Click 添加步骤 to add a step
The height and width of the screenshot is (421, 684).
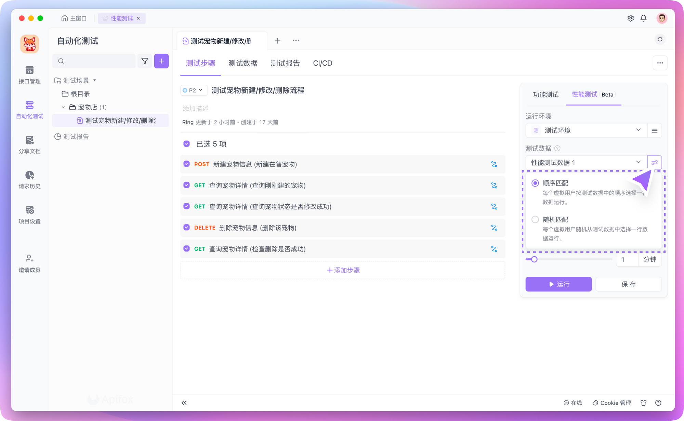tap(343, 270)
